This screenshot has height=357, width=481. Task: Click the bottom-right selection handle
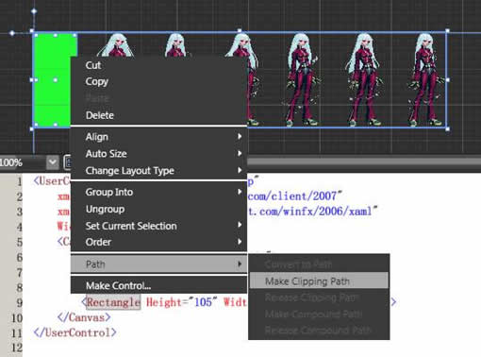tap(447, 128)
